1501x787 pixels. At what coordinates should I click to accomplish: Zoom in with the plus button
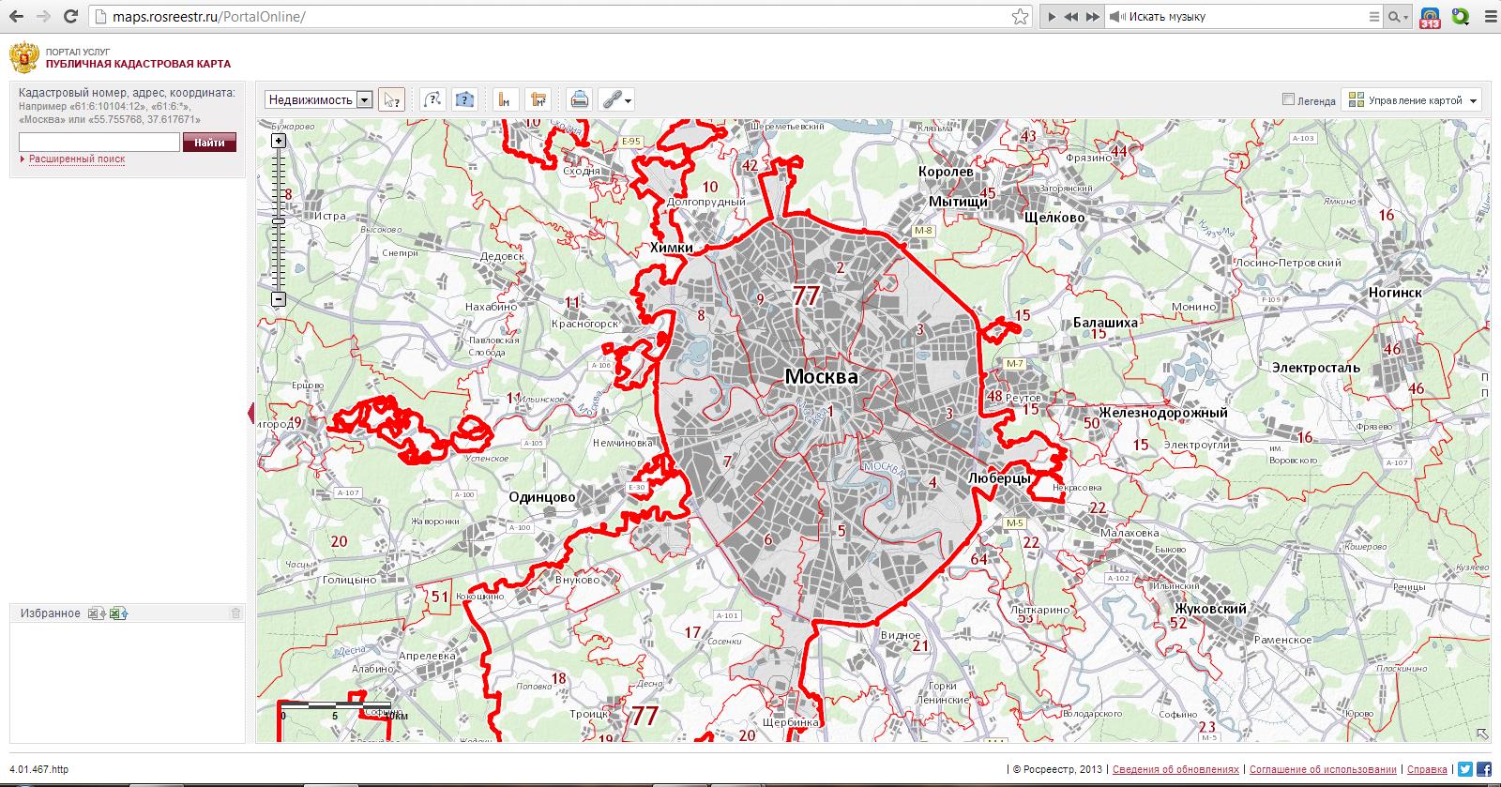(x=278, y=141)
